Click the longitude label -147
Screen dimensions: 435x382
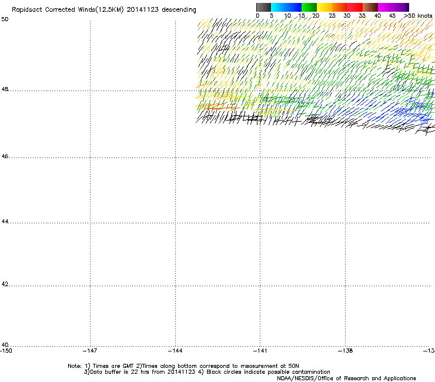(90, 351)
